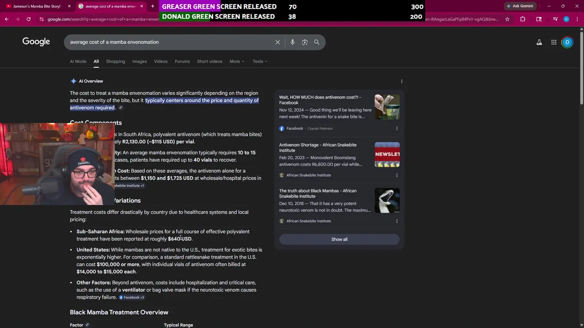Viewport: 584px width, 328px height.
Task: Open the AI Mode search tab
Action: 78,61
